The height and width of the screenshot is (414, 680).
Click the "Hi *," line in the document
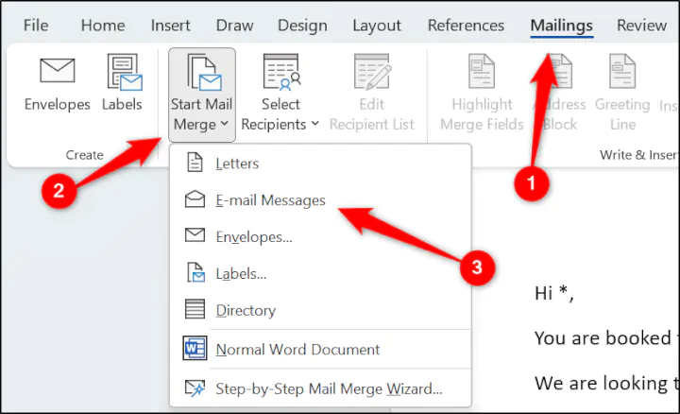[x=554, y=293]
